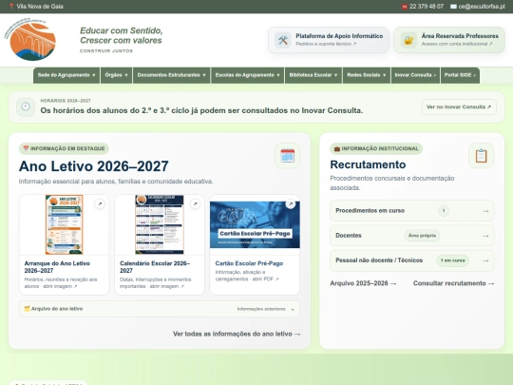This screenshot has width=513, height=385.
Task: Click the Procedimentos em curso count badge 1
Action: (x=444, y=211)
